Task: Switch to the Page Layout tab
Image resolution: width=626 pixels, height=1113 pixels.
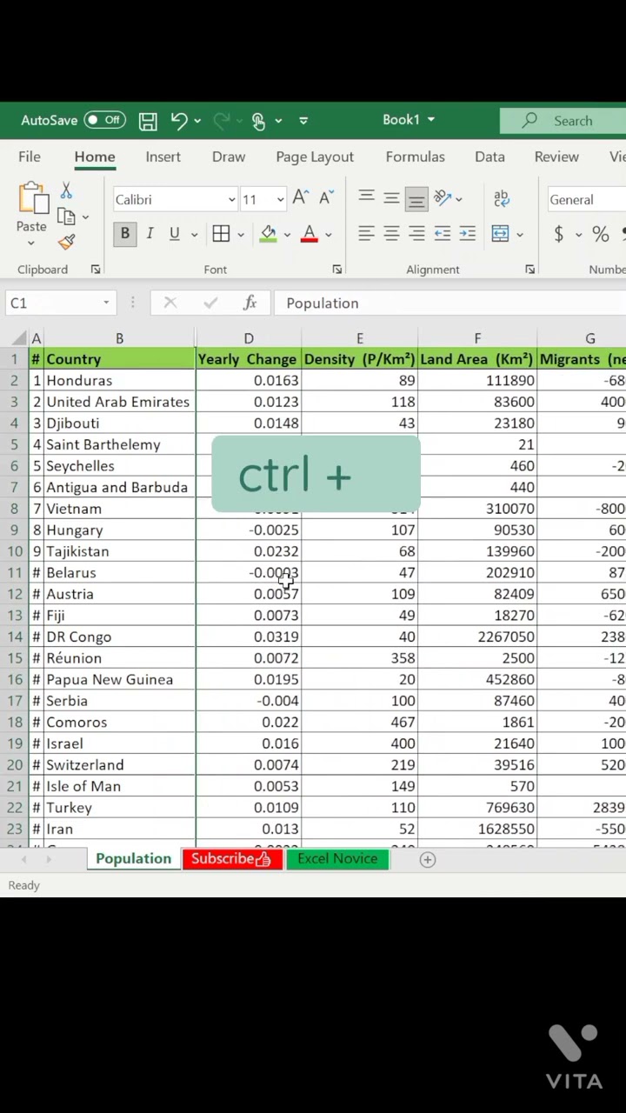Action: click(315, 157)
